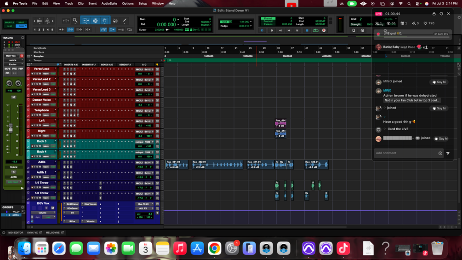Open the Pro Tools File menu

[x=35, y=4]
